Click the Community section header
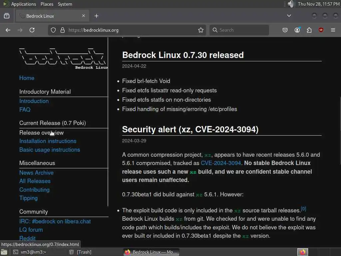 [34, 212]
